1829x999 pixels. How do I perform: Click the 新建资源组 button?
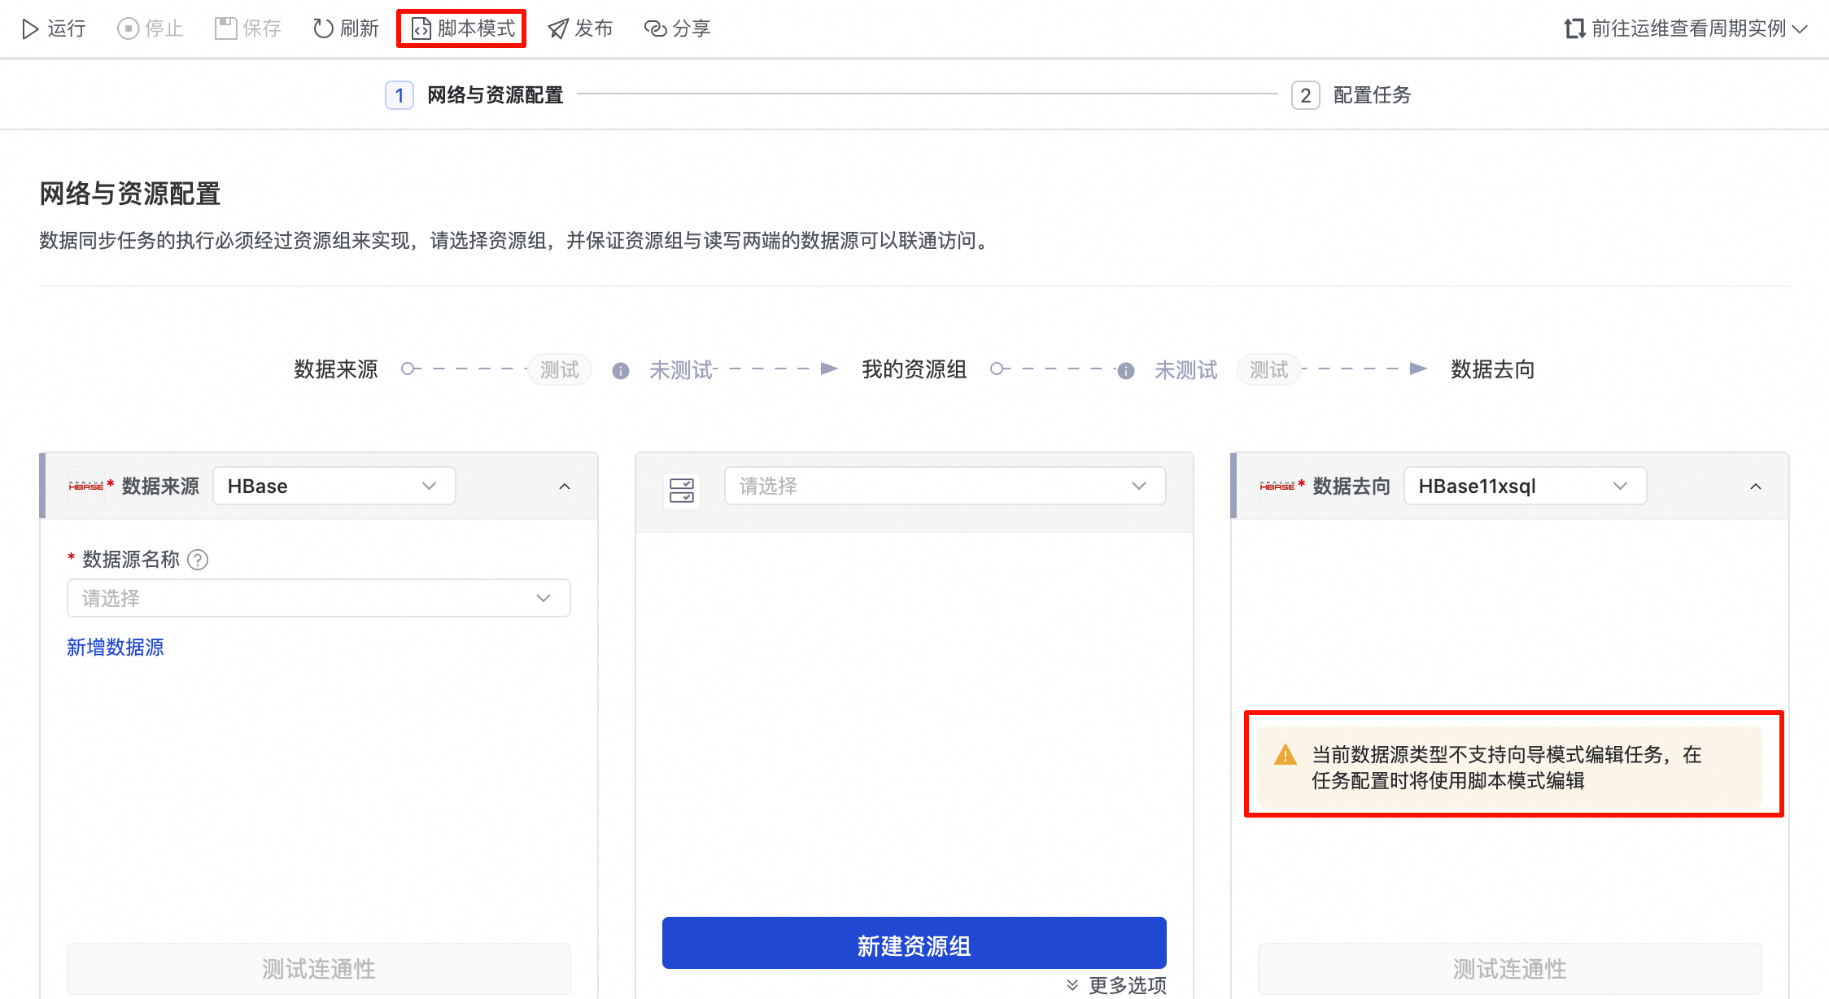pyautogui.click(x=914, y=944)
